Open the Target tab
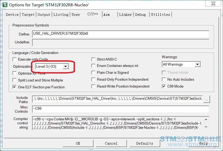The height and width of the screenshot is (151, 223). pyautogui.click(x=28, y=15)
